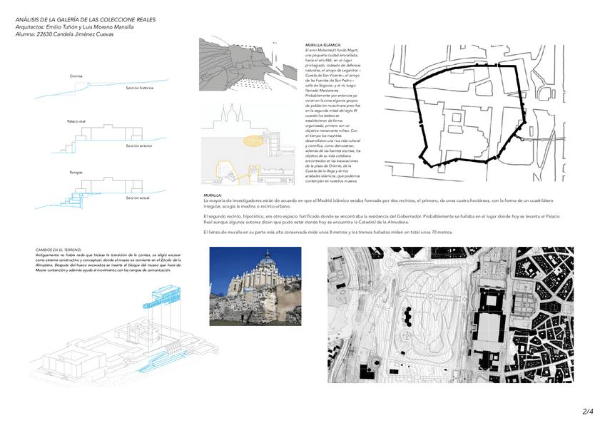Viewport: 605px width, 428px height.
Task: Click the page number '2/4'
Action: (587, 412)
